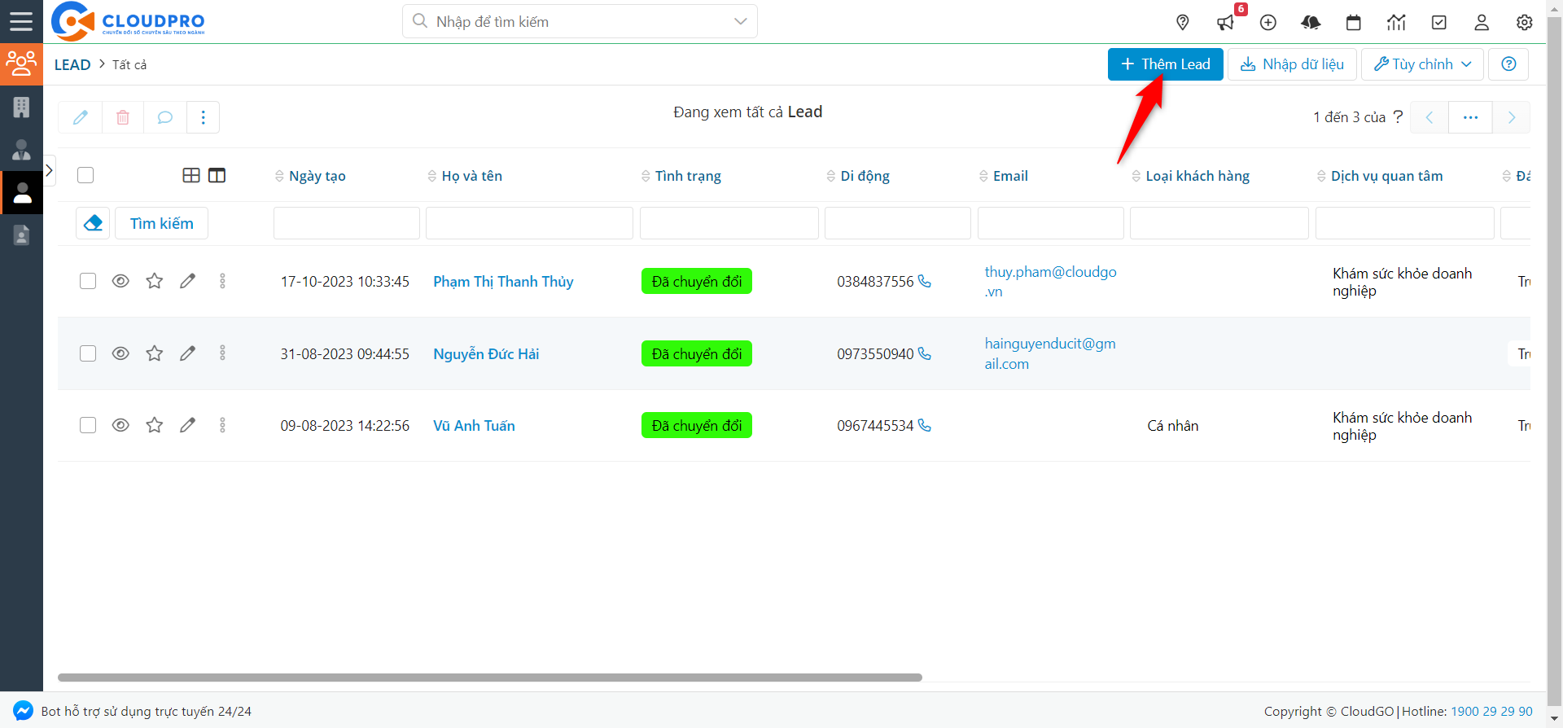Switch to grid table view icon
Screen dimensions: 1563x728
click(x=191, y=176)
